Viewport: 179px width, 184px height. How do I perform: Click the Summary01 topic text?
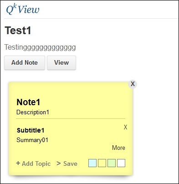pyautogui.click(x=32, y=140)
